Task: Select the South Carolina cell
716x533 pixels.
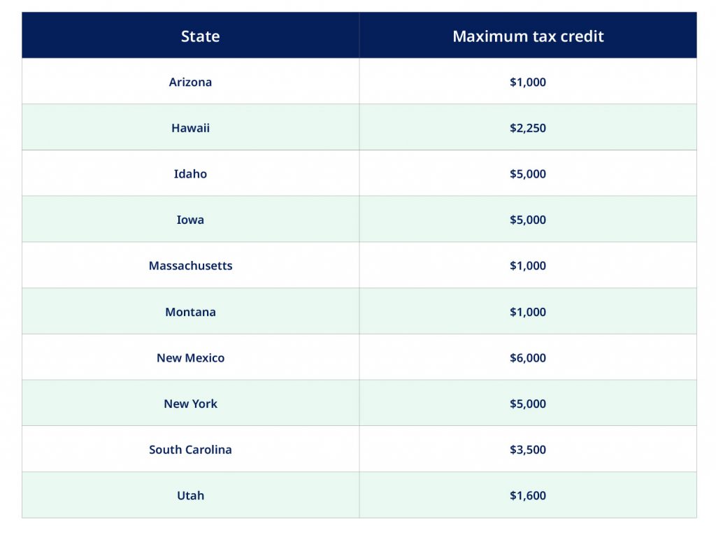Action: pos(190,450)
